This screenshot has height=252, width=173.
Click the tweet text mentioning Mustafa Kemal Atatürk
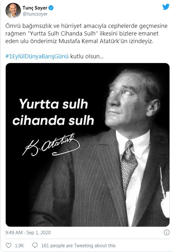click(86, 33)
